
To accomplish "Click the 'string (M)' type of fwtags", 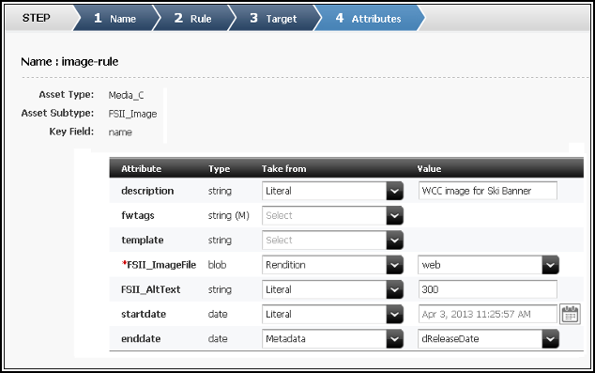I will point(228,215).
